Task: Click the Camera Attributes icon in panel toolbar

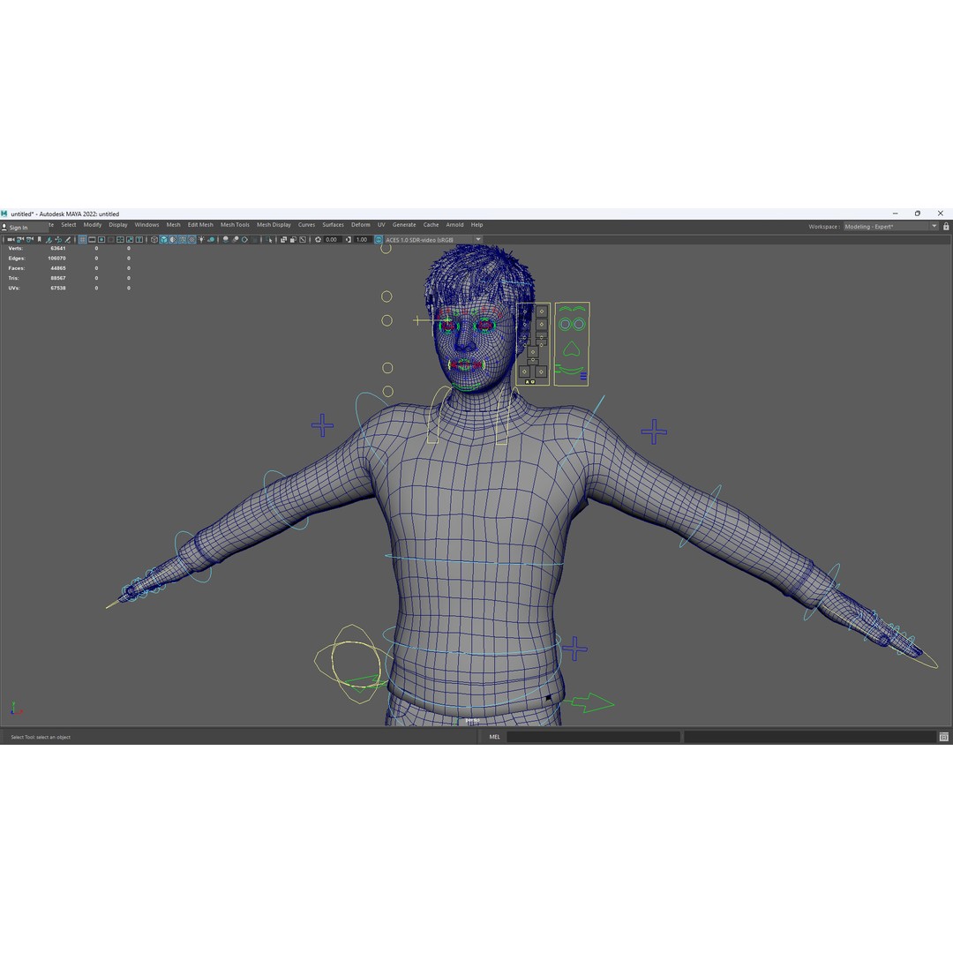Action: pos(29,239)
